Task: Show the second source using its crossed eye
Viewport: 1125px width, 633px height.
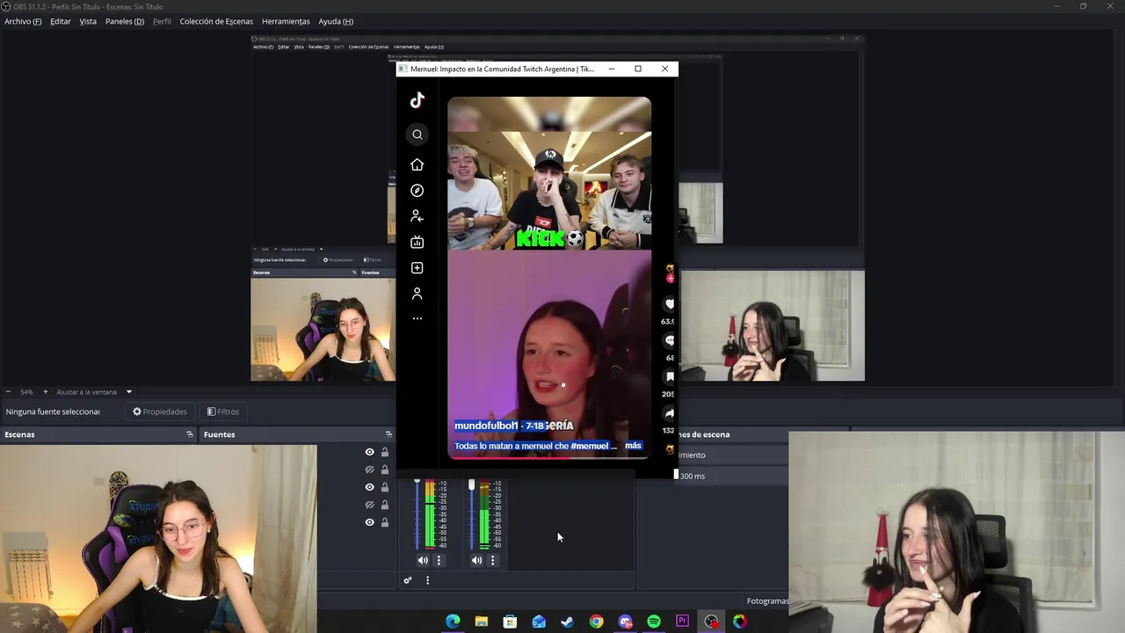Action: coord(370,469)
